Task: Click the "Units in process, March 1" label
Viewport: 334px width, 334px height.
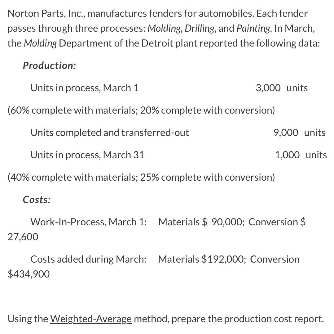Action: pyautogui.click(x=84, y=88)
